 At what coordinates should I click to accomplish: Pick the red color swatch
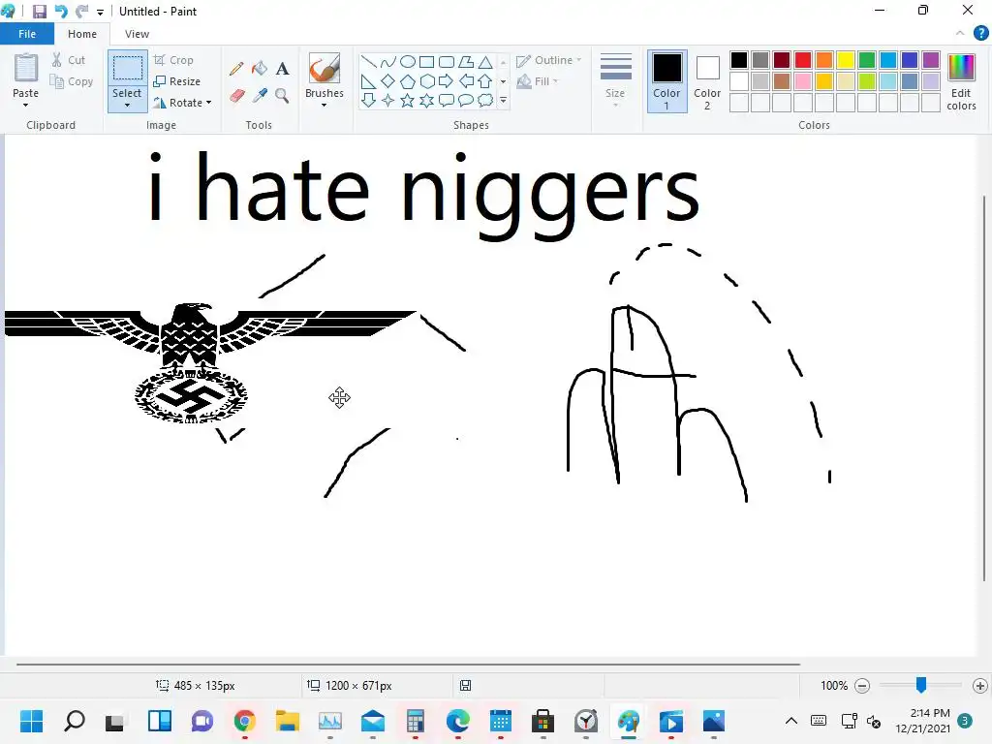tap(803, 60)
